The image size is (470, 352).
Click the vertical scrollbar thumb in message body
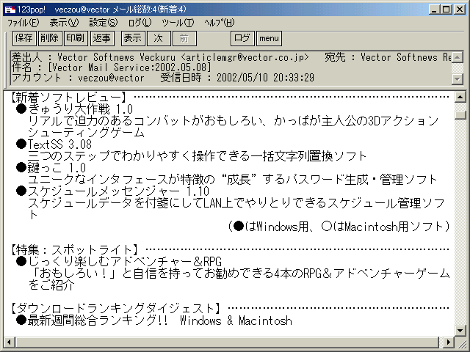[x=460, y=115]
